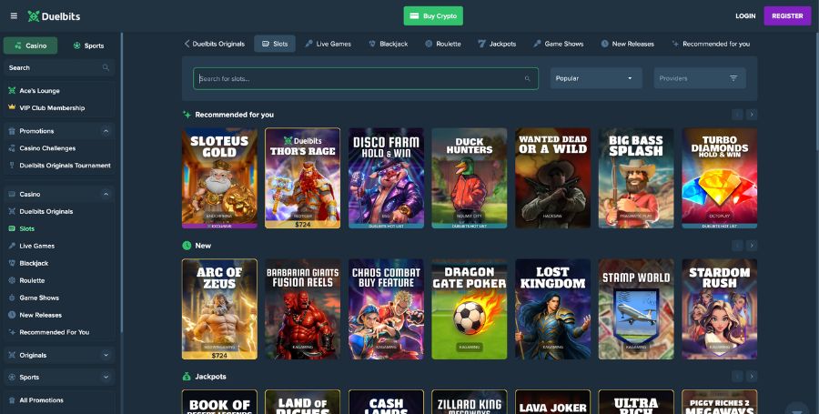The height and width of the screenshot is (414, 819).
Task: Open the Arc of Zeus game thumbnail
Action: pos(219,309)
